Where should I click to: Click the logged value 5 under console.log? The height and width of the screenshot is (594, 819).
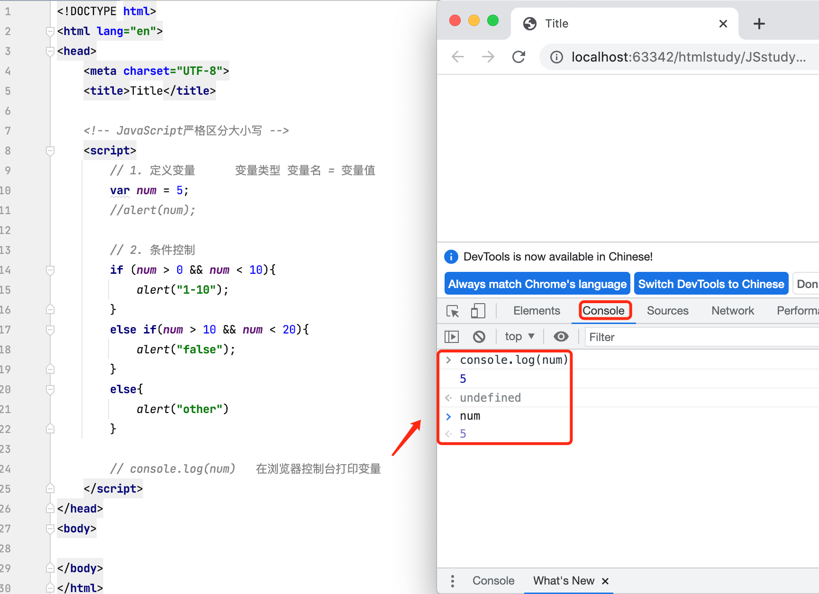coord(463,379)
